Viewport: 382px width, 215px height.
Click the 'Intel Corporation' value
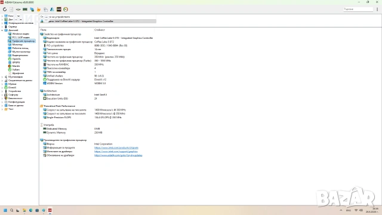[x=103, y=144]
